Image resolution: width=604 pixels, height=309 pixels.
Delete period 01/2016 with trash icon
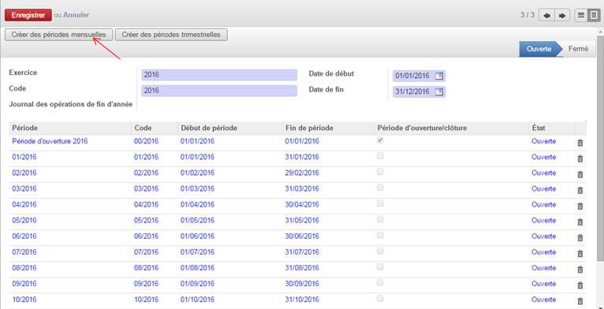coord(580,158)
